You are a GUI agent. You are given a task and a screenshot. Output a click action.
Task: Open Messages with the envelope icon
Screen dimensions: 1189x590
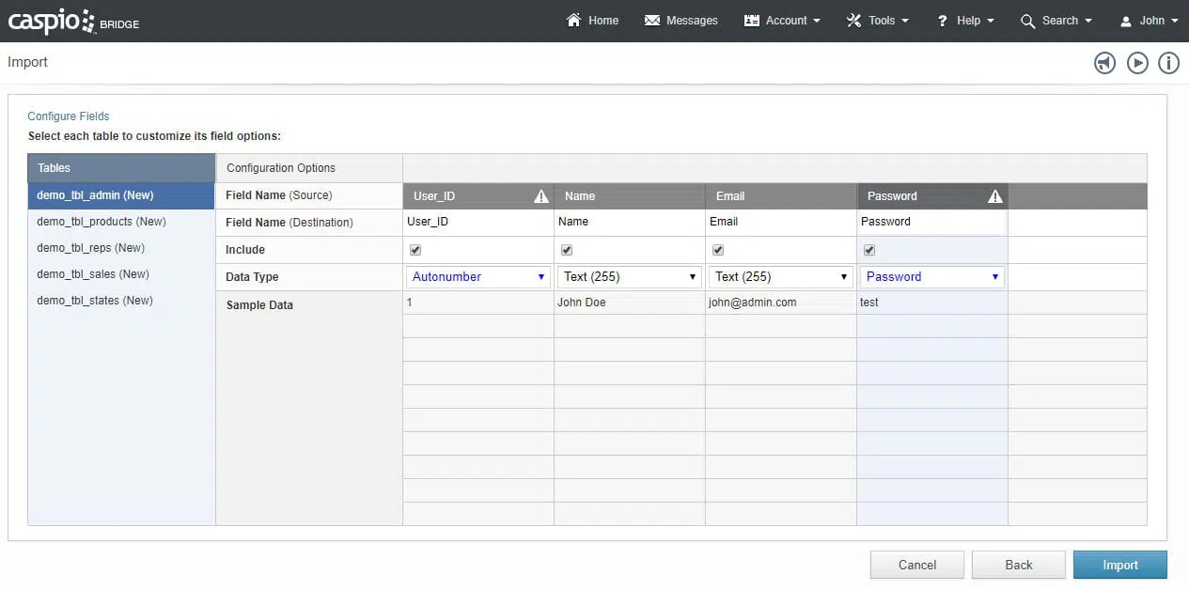[x=652, y=21]
